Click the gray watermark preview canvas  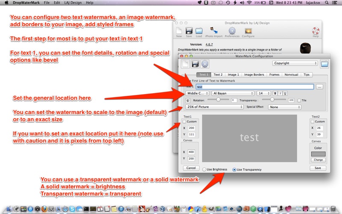coord(250,138)
